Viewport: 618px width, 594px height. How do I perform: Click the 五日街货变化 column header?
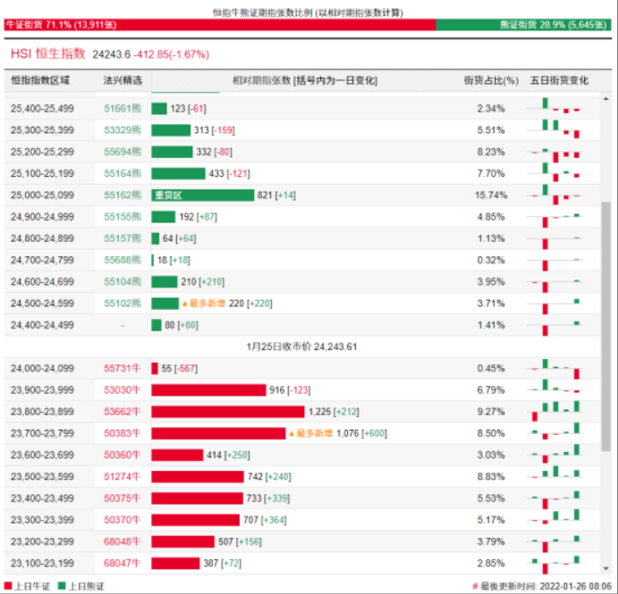(559, 80)
